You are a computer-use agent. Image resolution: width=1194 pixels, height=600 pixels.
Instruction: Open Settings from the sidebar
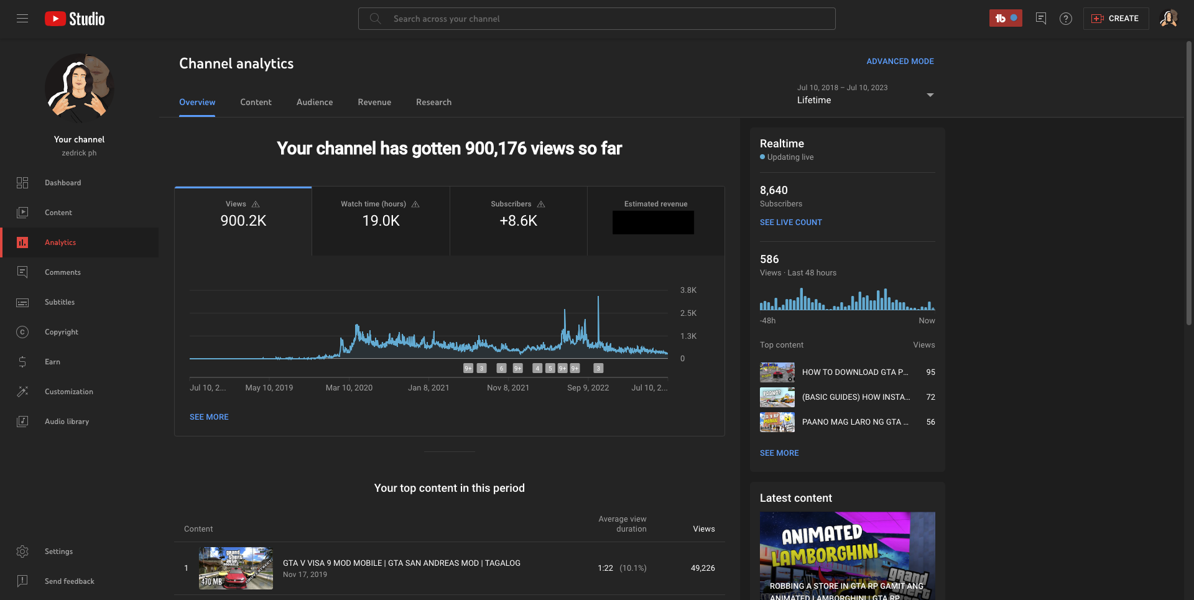point(58,552)
